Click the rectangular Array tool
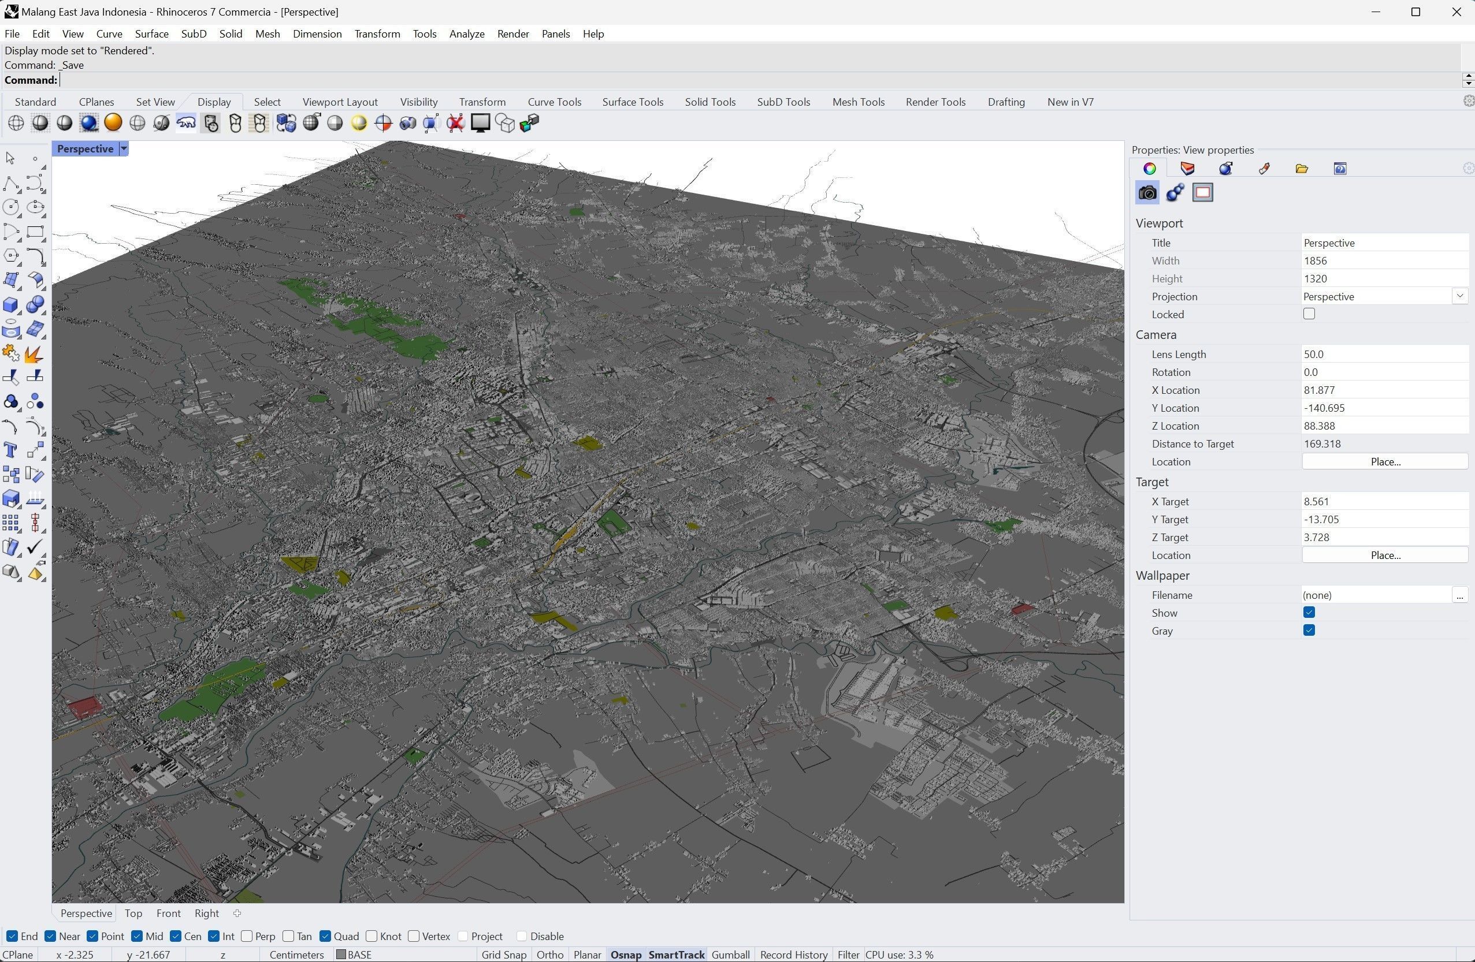Image resolution: width=1475 pixels, height=962 pixels. tap(11, 523)
